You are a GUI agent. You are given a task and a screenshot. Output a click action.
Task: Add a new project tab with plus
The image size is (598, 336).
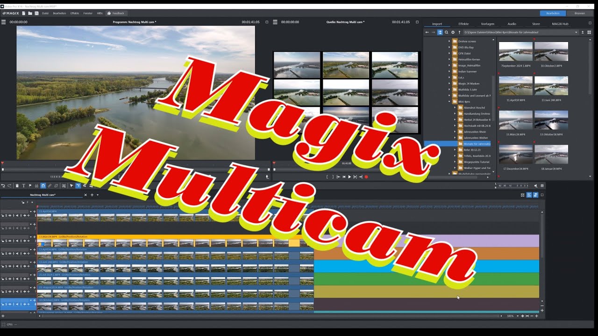pyautogui.click(x=92, y=195)
